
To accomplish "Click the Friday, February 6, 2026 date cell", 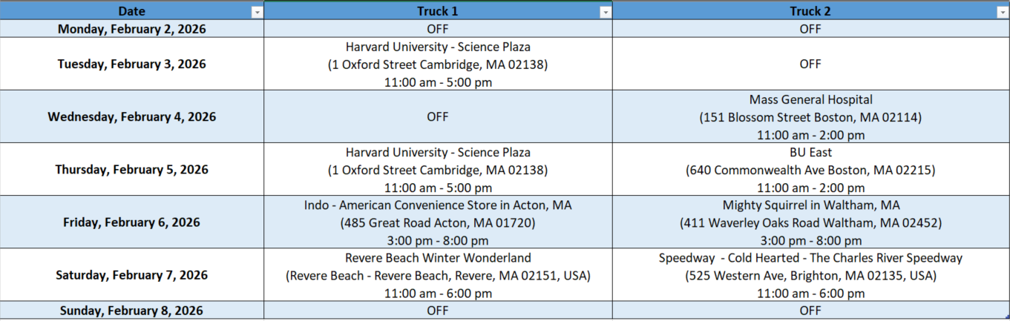I will (x=132, y=222).
